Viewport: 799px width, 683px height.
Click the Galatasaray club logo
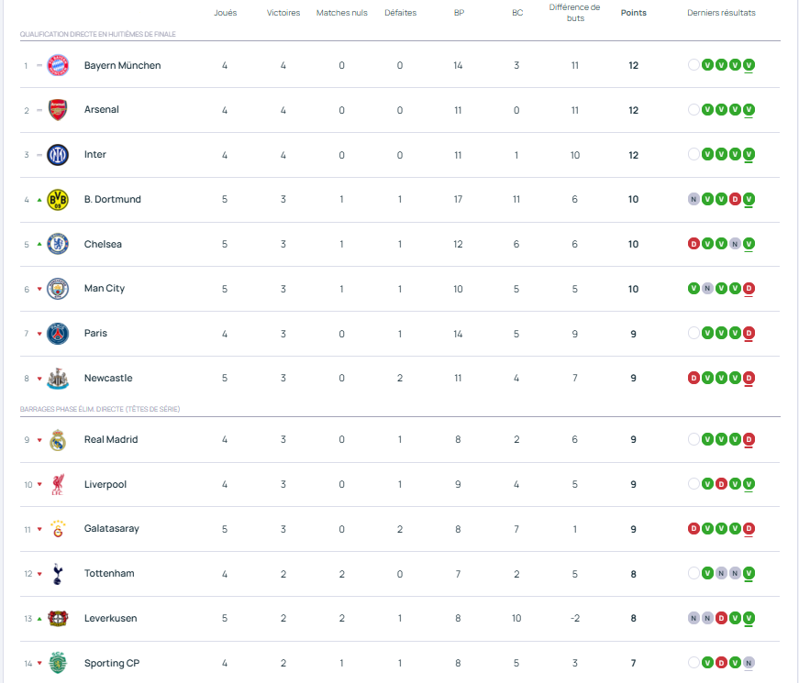coord(58,529)
